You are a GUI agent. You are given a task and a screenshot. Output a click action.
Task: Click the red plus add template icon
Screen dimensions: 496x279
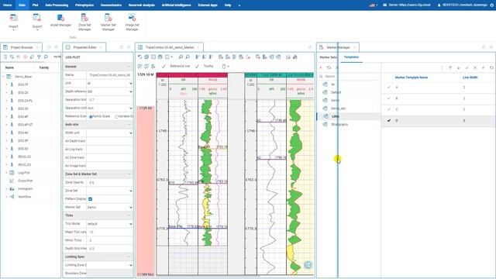(321, 67)
